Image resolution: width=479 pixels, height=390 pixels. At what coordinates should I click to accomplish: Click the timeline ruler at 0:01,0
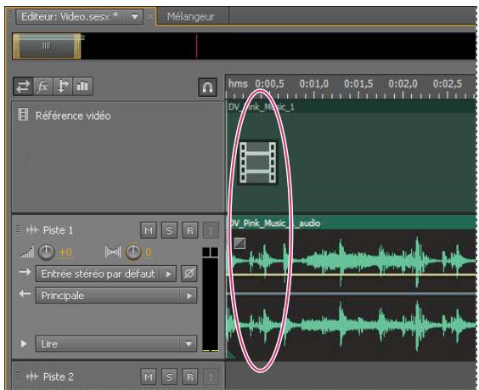313,84
